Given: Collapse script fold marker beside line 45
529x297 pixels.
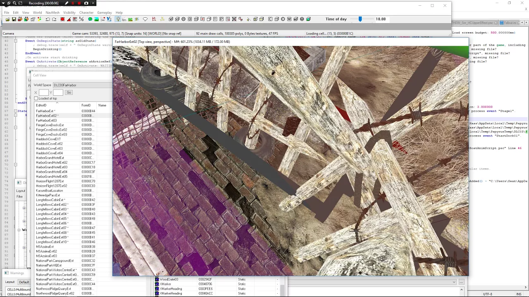Looking at the screenshot, I should point(15,61).
